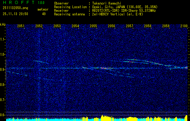Image resolution: width=190 pixels, height=121 pixels.
Task: Select the 2054 time axis label
Action: click(x=75, y=26)
